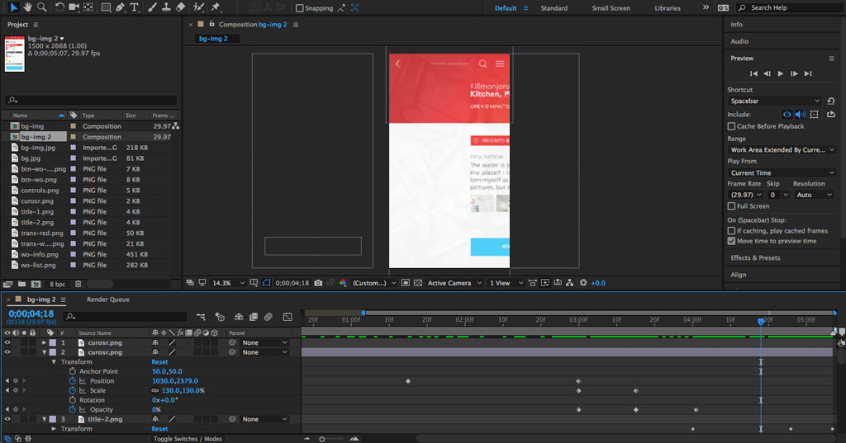This screenshot has width=846, height=443.
Task: Switch to the Standard workspace
Action: (554, 8)
